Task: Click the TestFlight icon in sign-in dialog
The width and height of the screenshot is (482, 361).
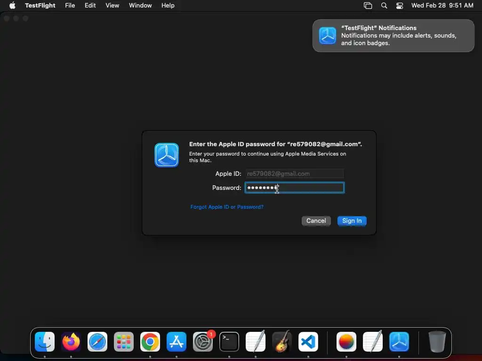Action: click(167, 155)
